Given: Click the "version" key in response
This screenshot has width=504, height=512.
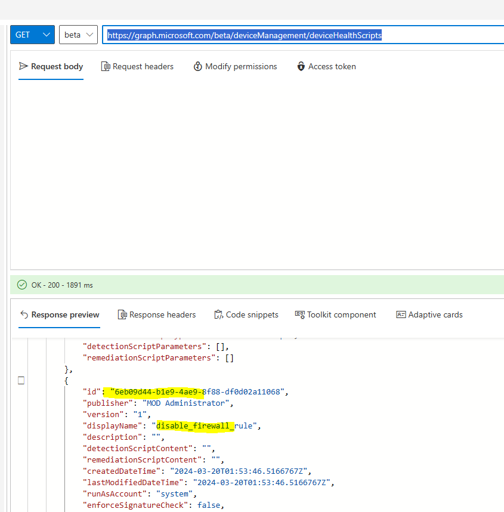Looking at the screenshot, I should pyautogui.click(x=103, y=415).
